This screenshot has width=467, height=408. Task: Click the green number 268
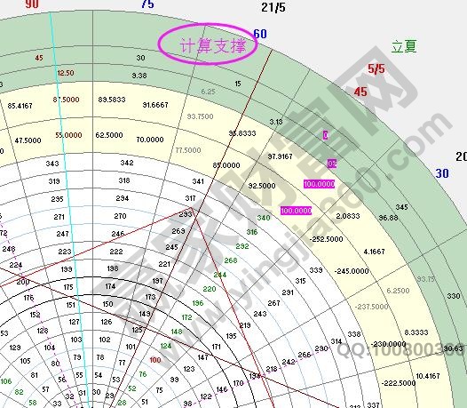pos(231,260)
